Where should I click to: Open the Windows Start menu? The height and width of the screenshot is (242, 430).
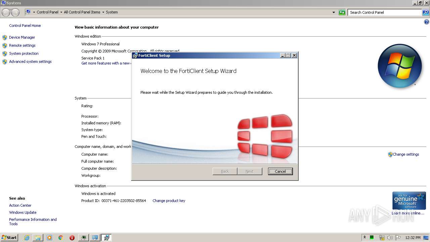9,238
